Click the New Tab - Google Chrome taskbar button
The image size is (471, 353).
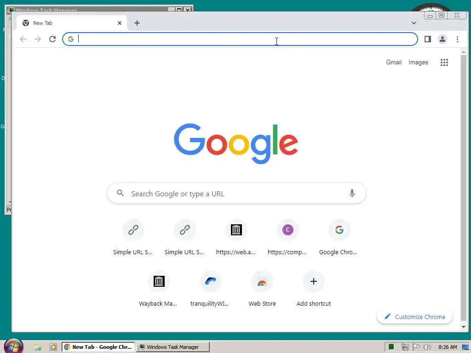tap(98, 347)
